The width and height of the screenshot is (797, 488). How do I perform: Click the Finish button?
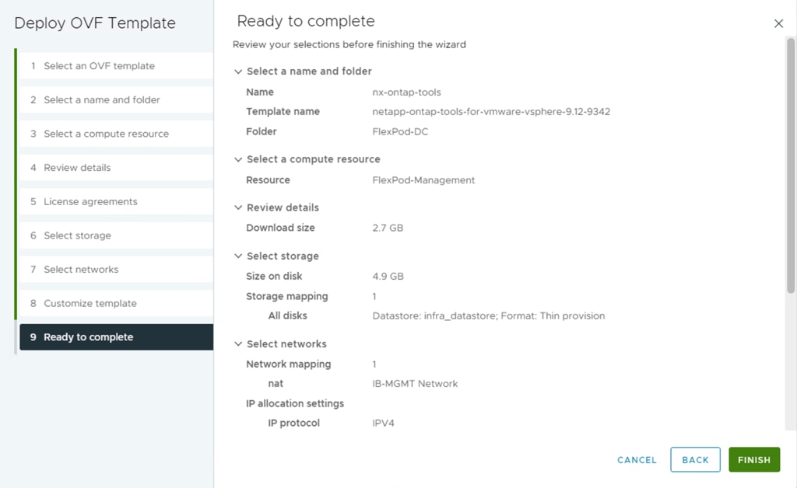[x=753, y=460]
